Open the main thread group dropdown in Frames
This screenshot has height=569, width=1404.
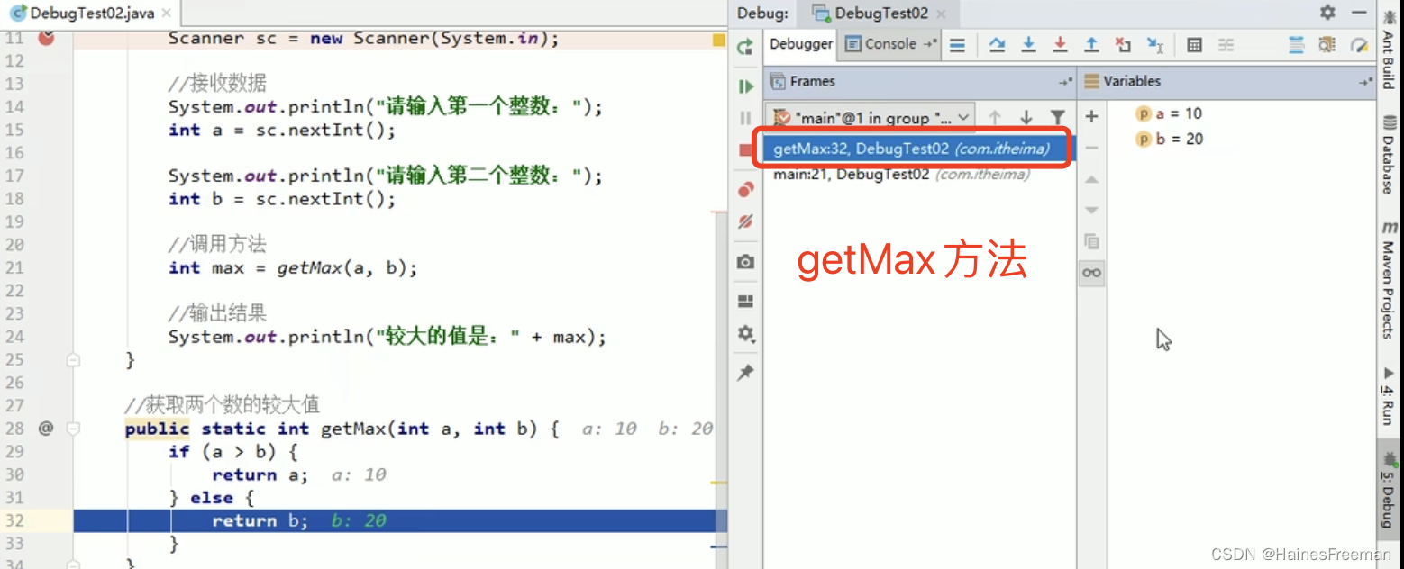[963, 117]
